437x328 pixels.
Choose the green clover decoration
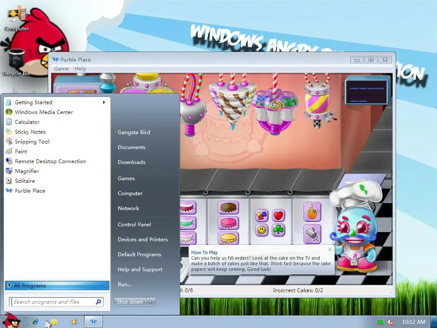[x=278, y=230]
